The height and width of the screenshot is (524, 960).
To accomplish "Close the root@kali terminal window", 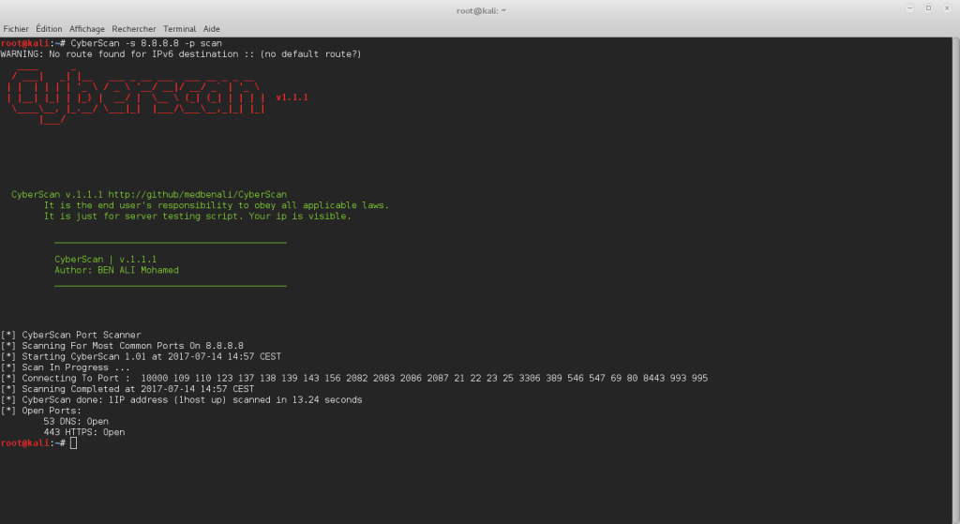I will tap(947, 7).
